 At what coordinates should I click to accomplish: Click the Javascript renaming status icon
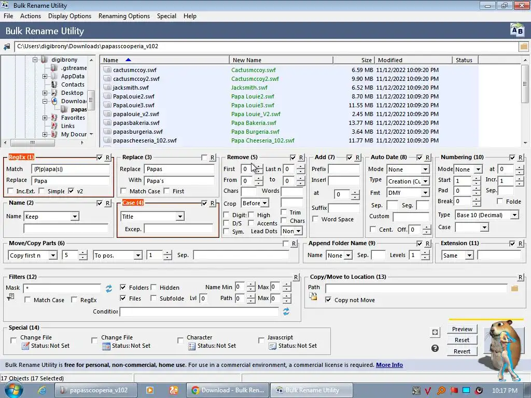pos(273,346)
